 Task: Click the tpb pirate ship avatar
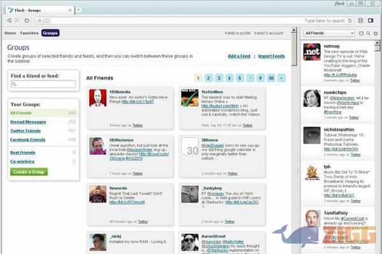click(x=312, y=173)
